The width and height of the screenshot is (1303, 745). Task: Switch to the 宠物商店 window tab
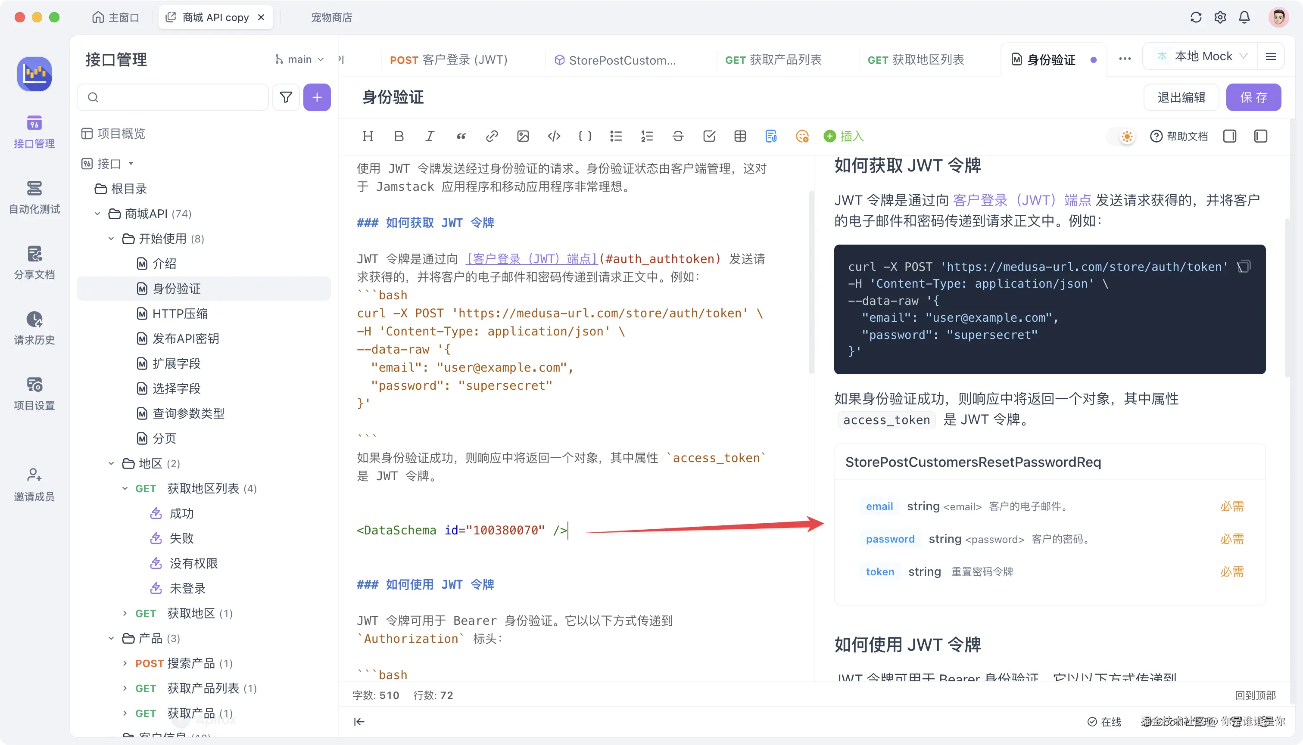tap(331, 17)
